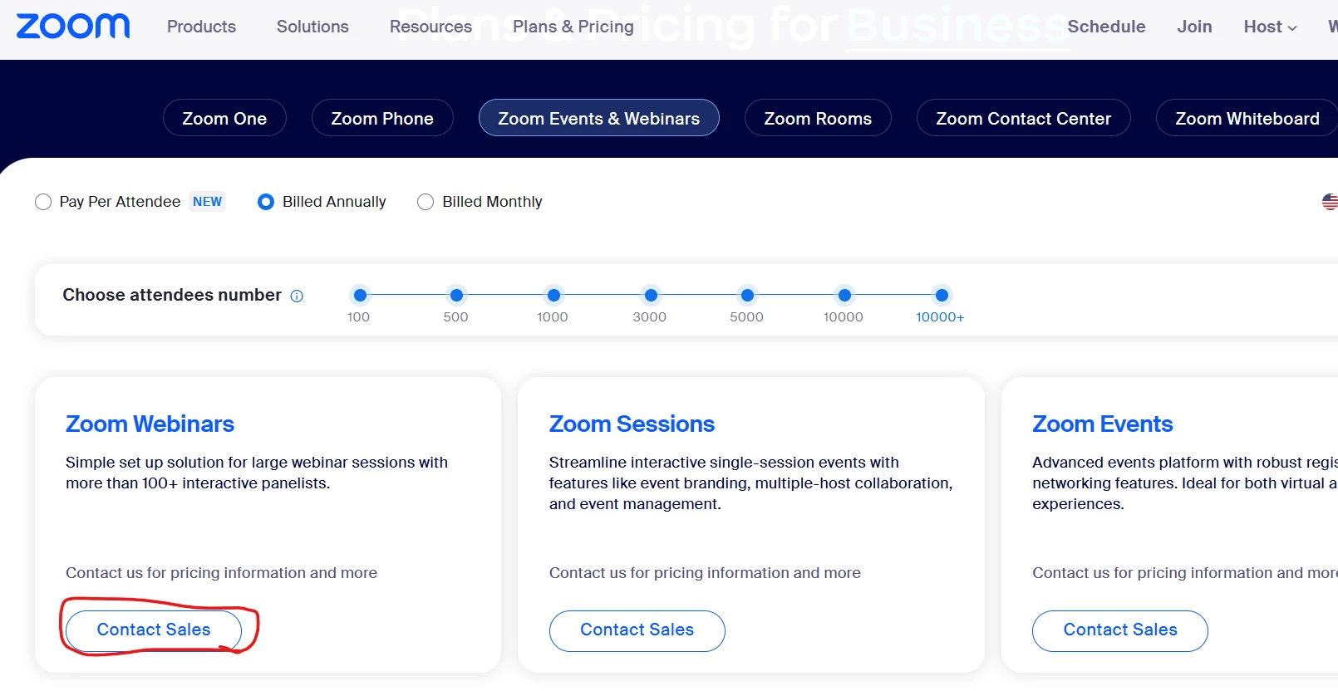Image resolution: width=1338 pixels, height=691 pixels.
Task: Click the Zoom logo
Action: coord(73,27)
